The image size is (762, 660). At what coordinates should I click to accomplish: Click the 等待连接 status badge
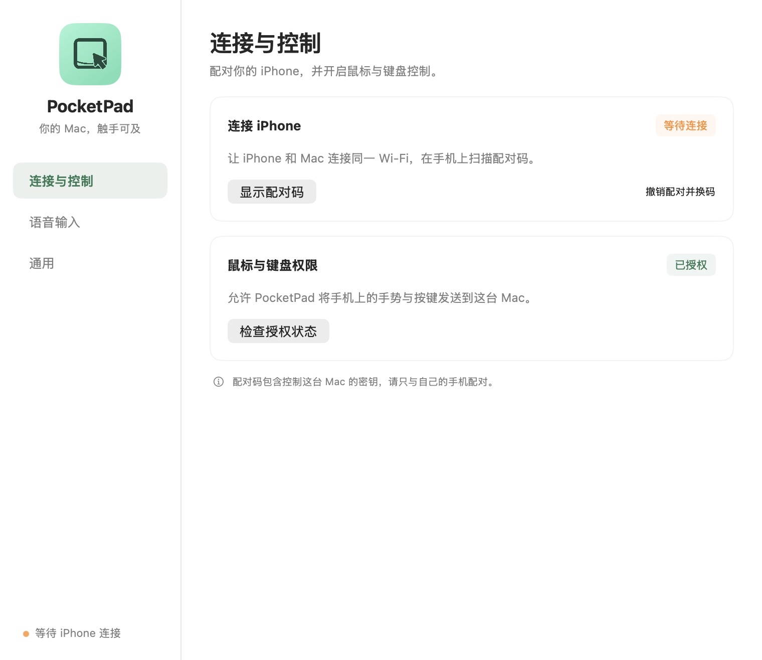685,125
